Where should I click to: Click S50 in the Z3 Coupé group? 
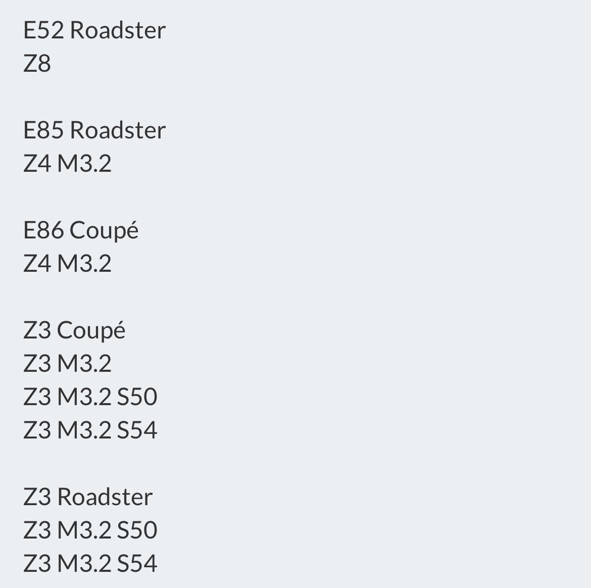[137, 397]
